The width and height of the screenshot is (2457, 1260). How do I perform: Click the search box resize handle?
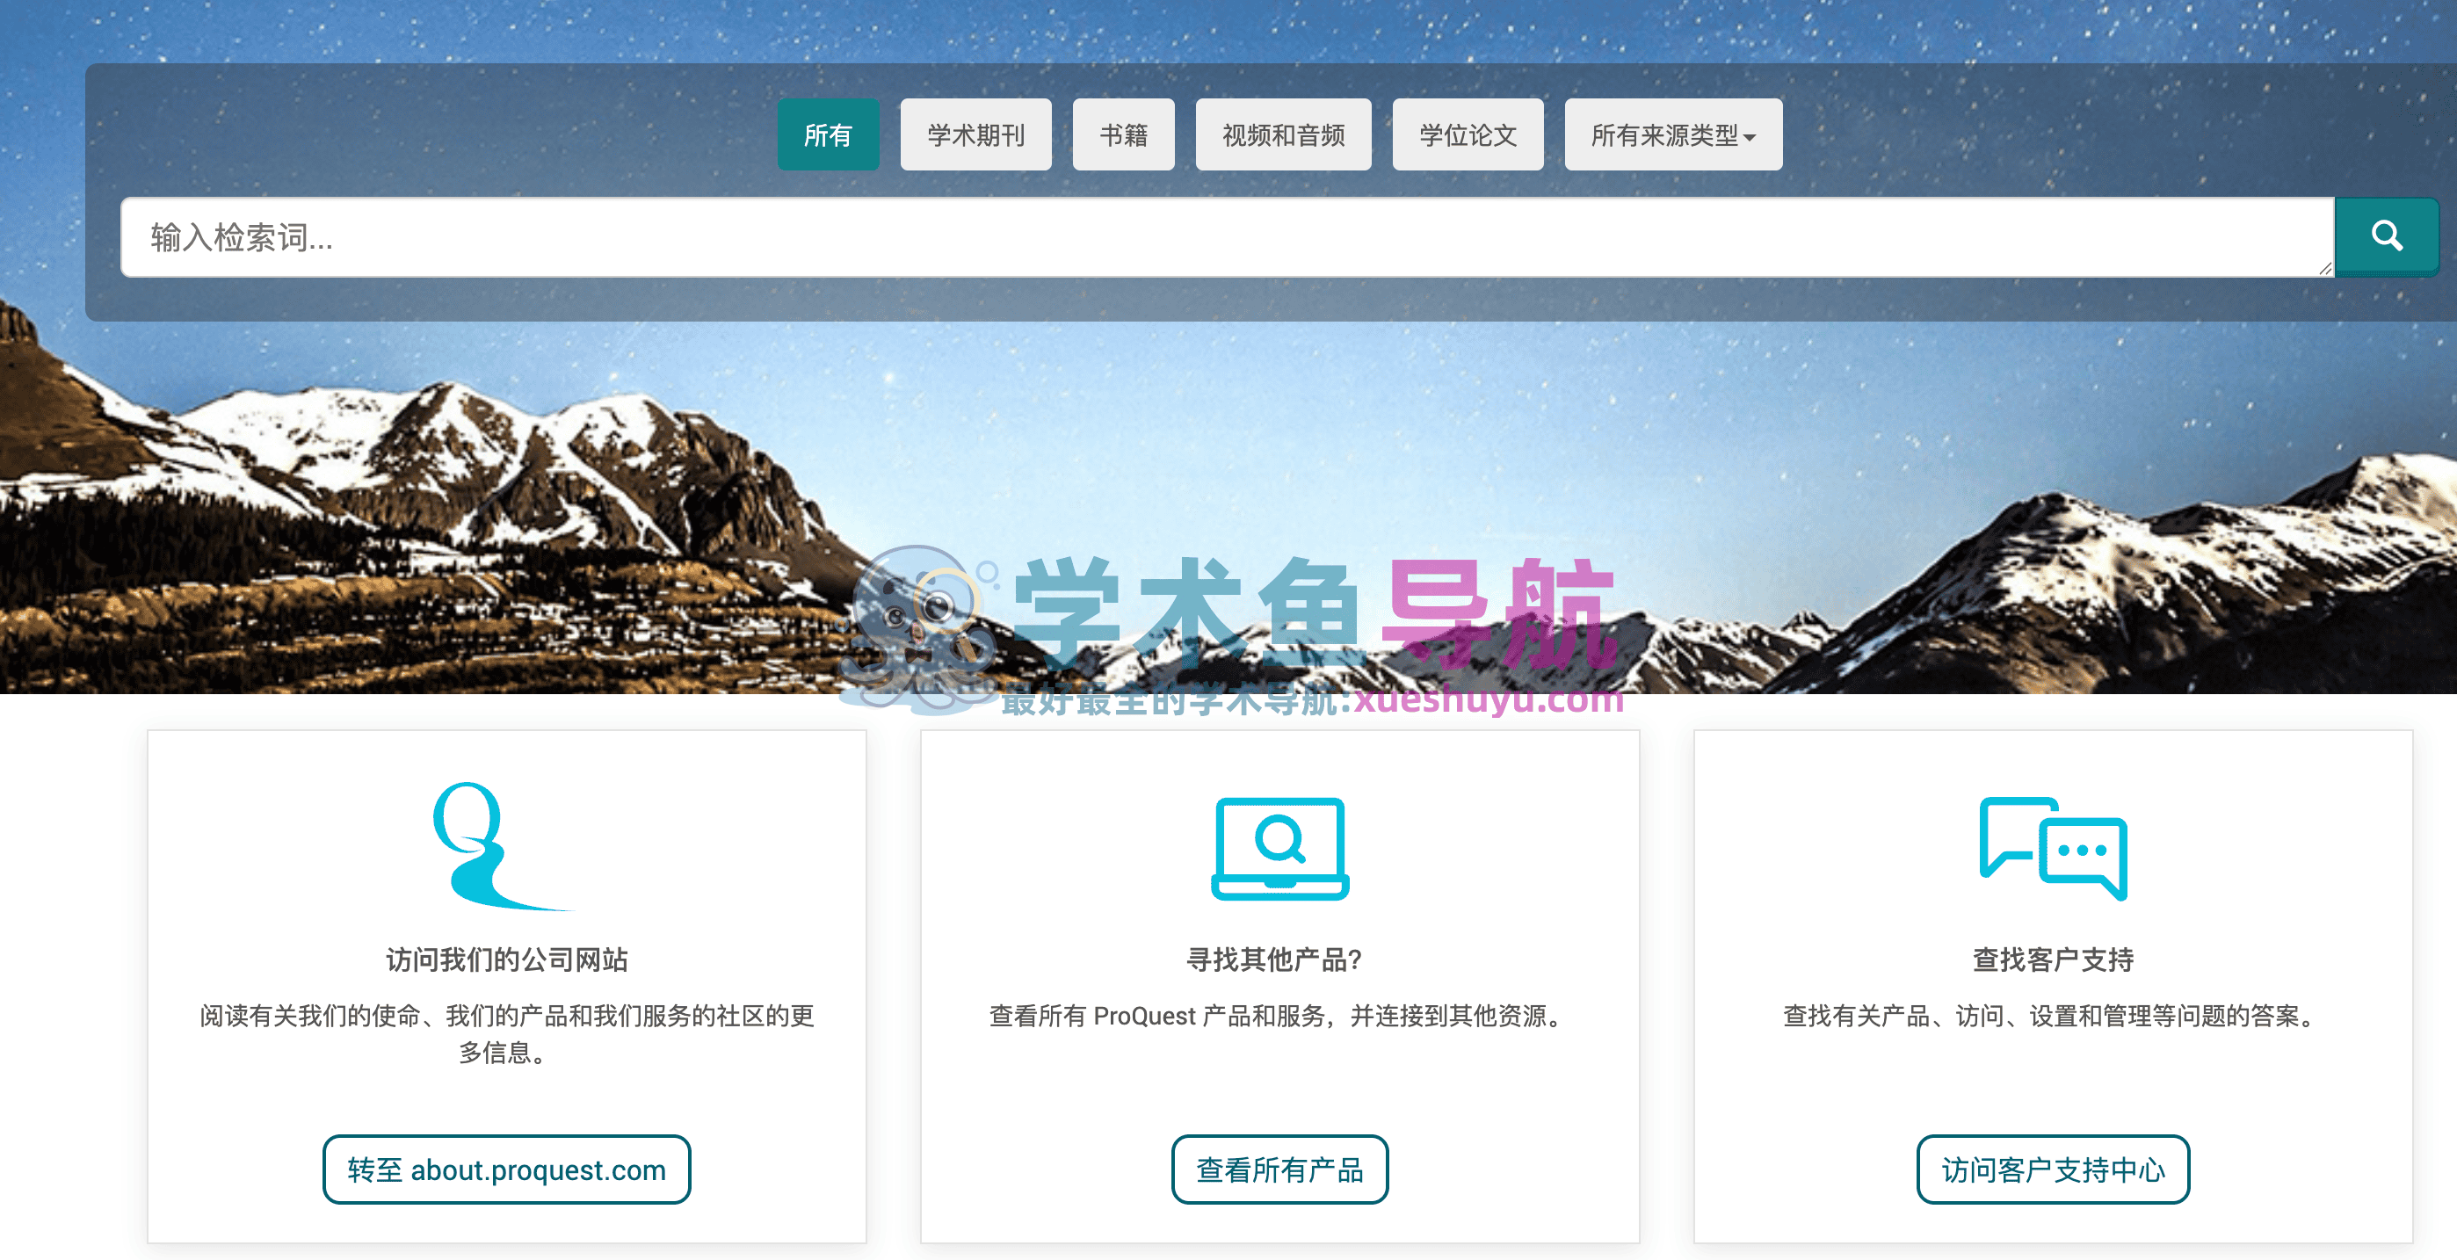click(x=2324, y=269)
